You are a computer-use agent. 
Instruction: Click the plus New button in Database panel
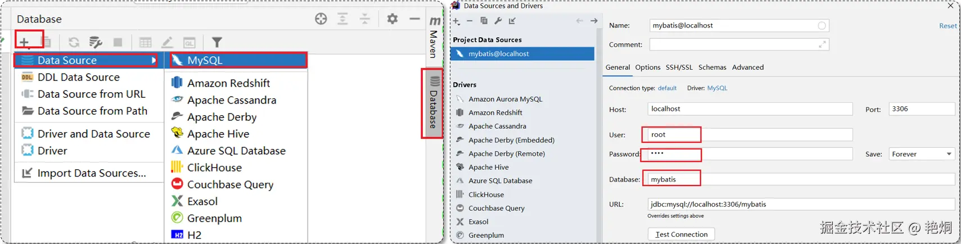pyautogui.click(x=24, y=42)
